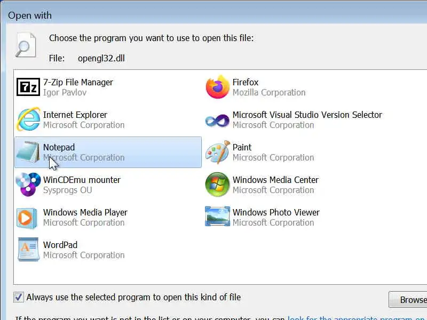
Task: Select the 'Sysprogs OU' publisher text
Action: [x=68, y=190]
